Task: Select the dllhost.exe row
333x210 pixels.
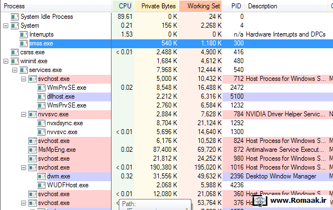Action: coord(167,97)
